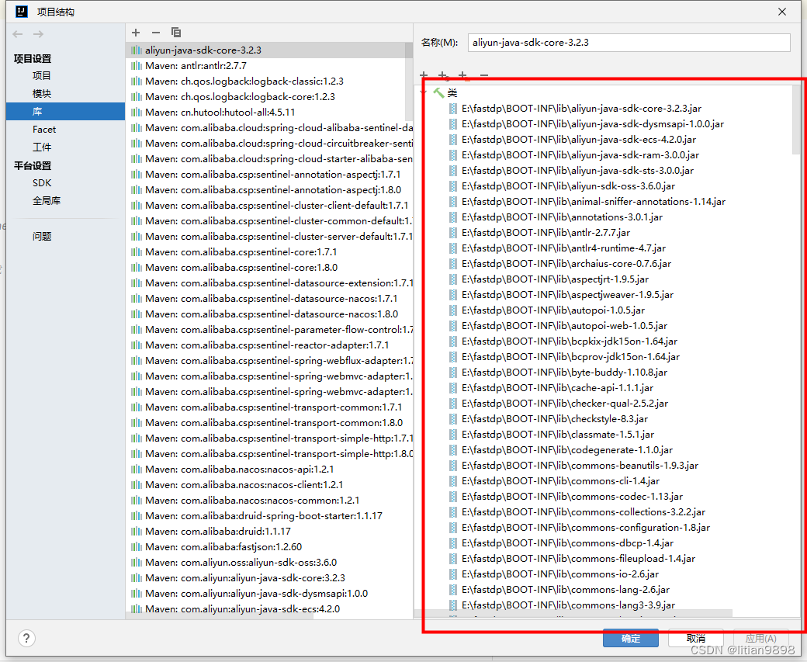Copy the selected library

176,33
